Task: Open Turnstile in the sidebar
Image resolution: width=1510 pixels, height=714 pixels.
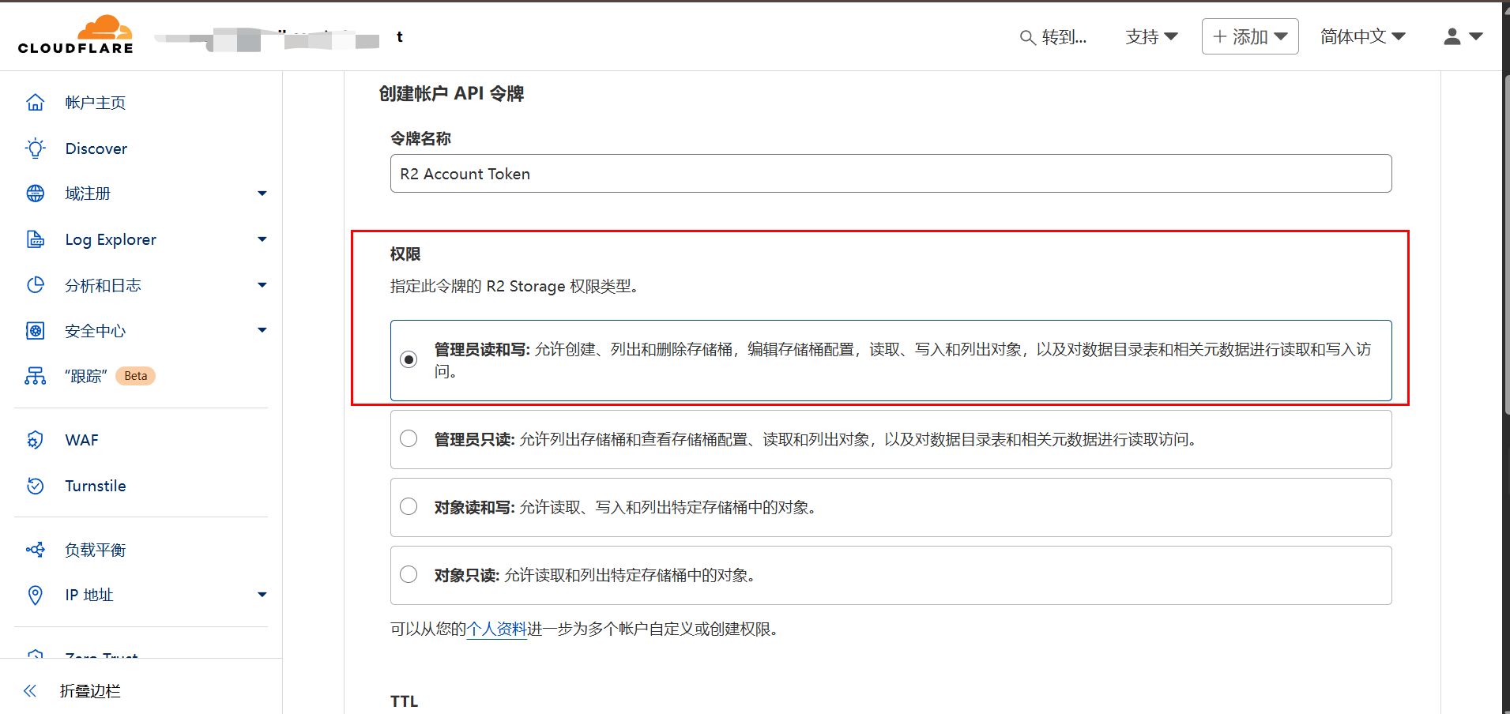Action: 96,486
